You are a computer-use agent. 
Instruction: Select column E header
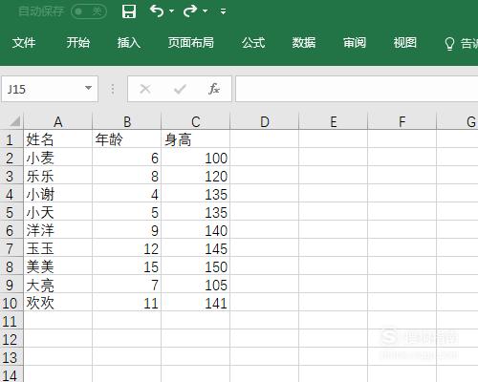tap(334, 121)
